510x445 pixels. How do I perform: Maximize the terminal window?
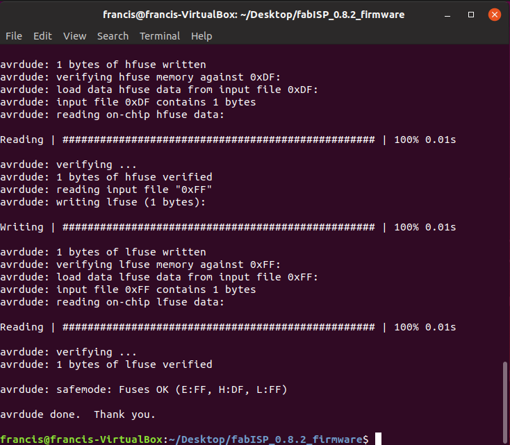coord(471,15)
